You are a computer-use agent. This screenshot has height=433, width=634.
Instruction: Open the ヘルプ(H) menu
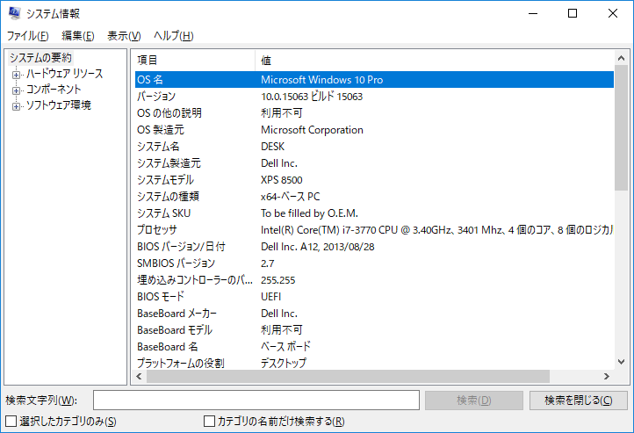coord(174,36)
